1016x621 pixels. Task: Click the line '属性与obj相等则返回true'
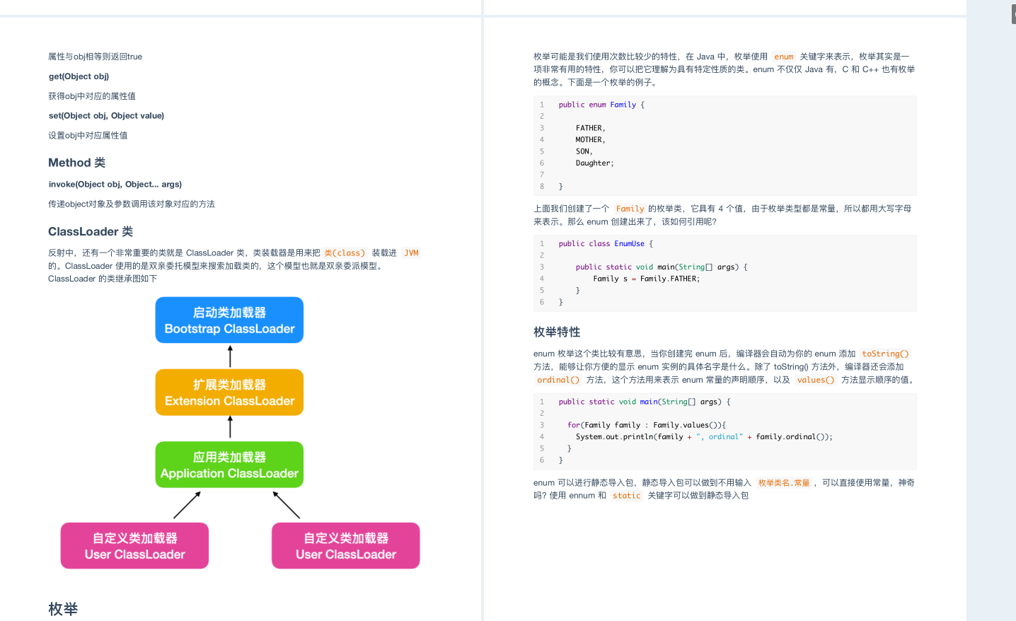pyautogui.click(x=95, y=57)
